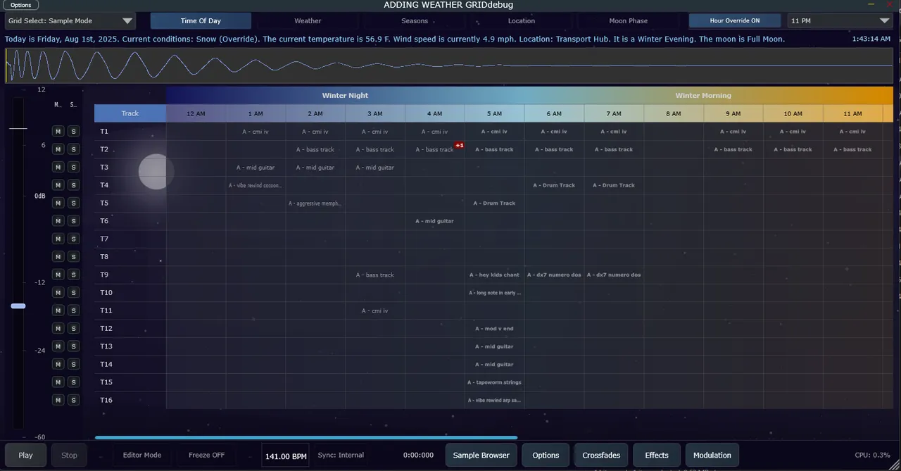Select the Drum Track clip at 5 AM
This screenshot has height=471, width=901.
pyautogui.click(x=494, y=203)
